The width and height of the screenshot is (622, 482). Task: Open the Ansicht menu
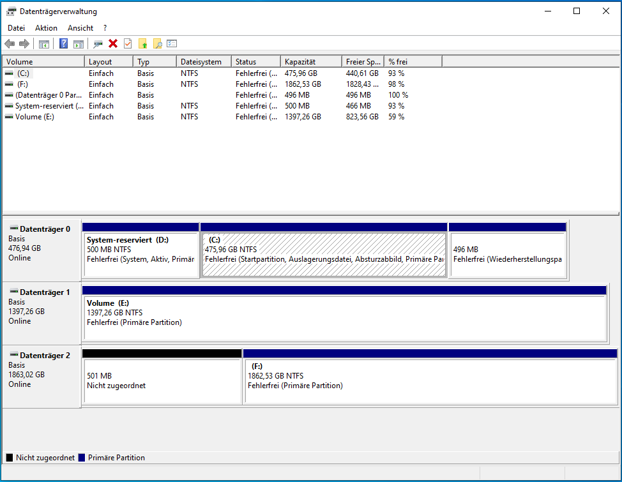[x=80, y=27]
